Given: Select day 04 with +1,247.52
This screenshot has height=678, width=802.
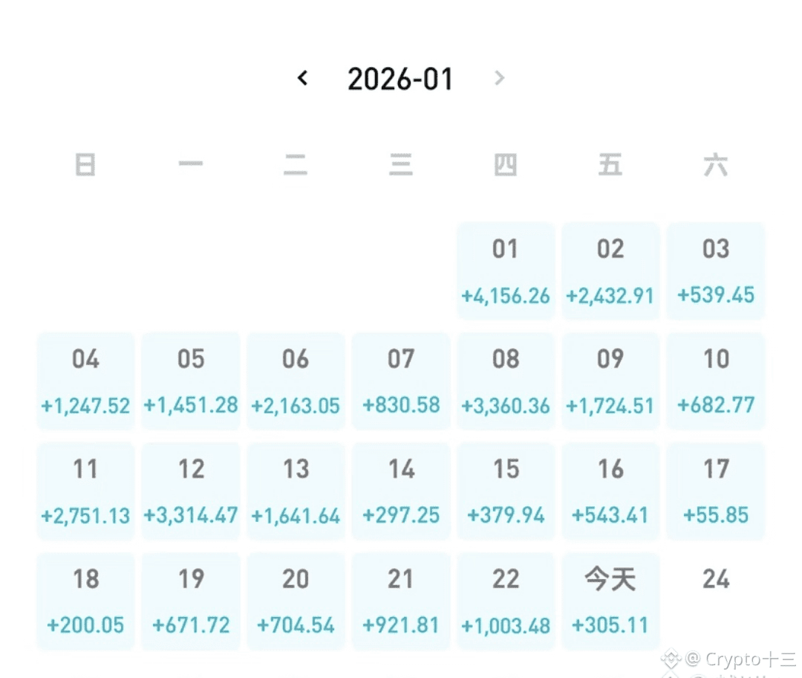Looking at the screenshot, I should point(85,381).
